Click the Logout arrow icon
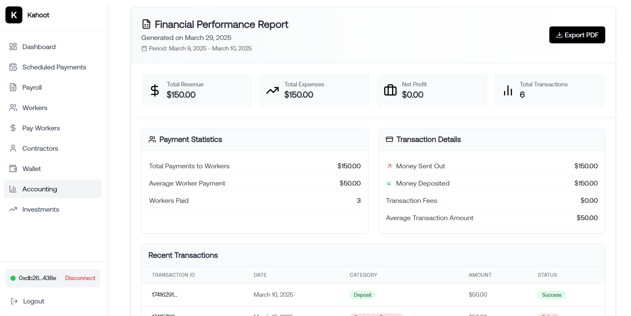The width and height of the screenshot is (631, 316). coord(14,301)
